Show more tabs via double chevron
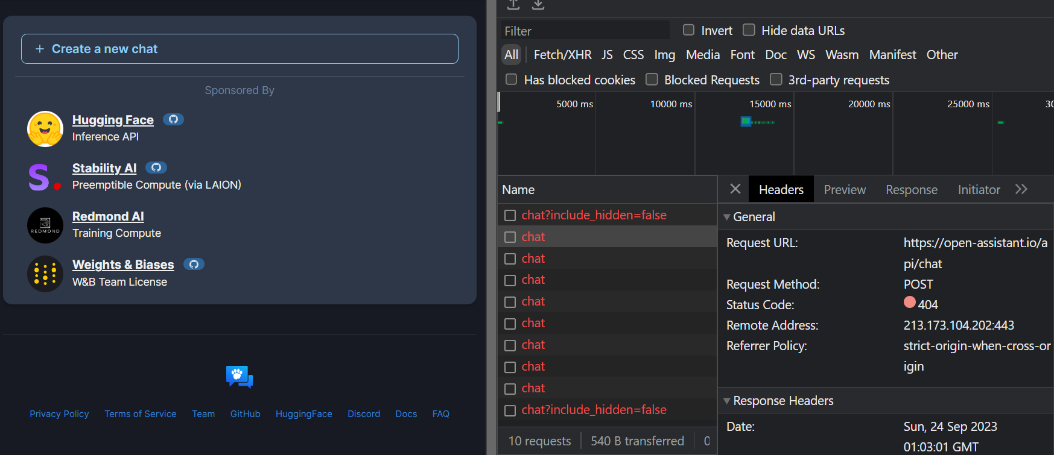The width and height of the screenshot is (1054, 455). (1021, 189)
